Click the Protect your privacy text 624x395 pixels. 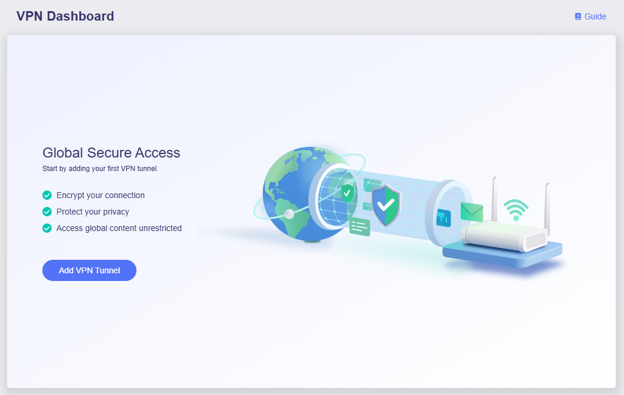pyautogui.click(x=93, y=212)
